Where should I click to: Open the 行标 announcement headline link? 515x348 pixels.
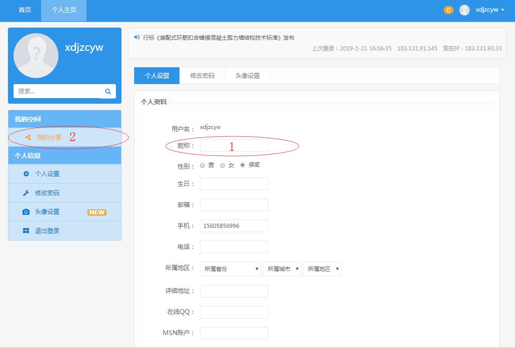218,38
